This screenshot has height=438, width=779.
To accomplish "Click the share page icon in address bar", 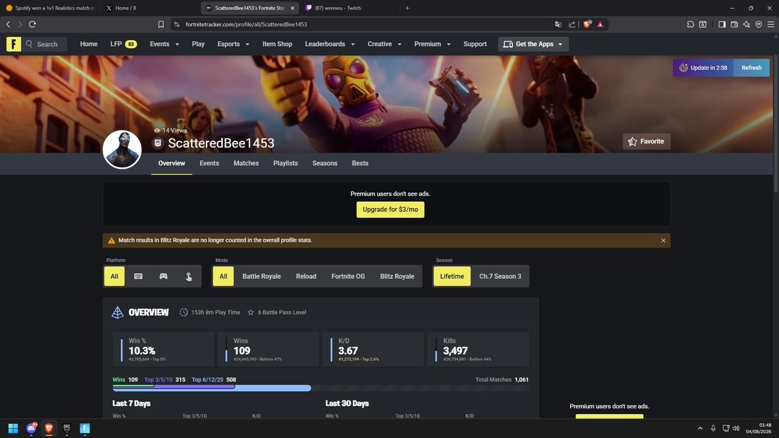I will click(571, 24).
